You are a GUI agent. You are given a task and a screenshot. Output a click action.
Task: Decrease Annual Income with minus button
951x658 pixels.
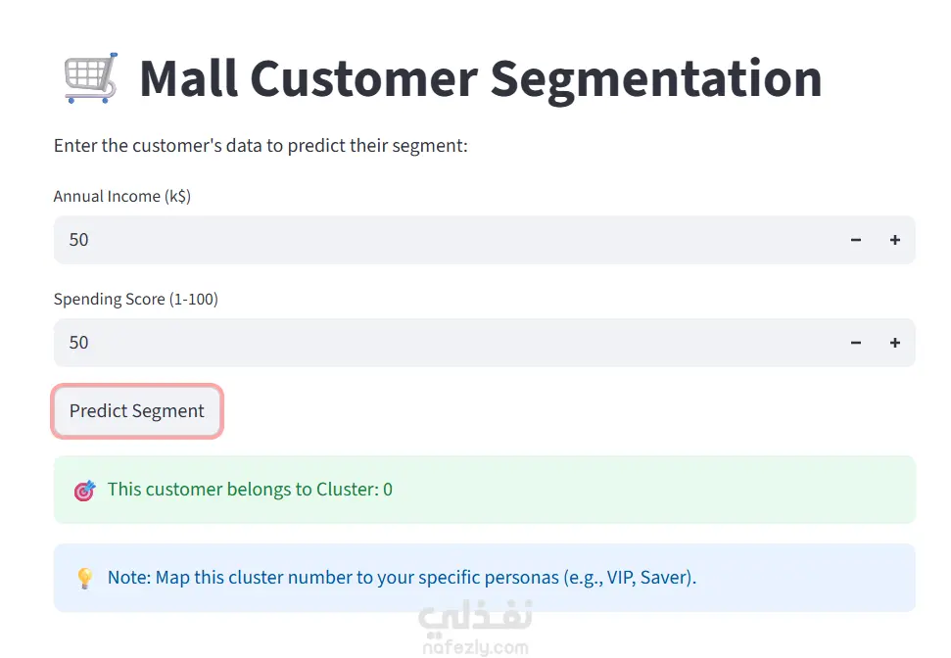tap(856, 240)
